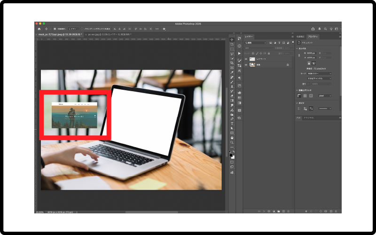376x235 pixels.
Task: Click the canvas width input field
Action: pos(311,53)
